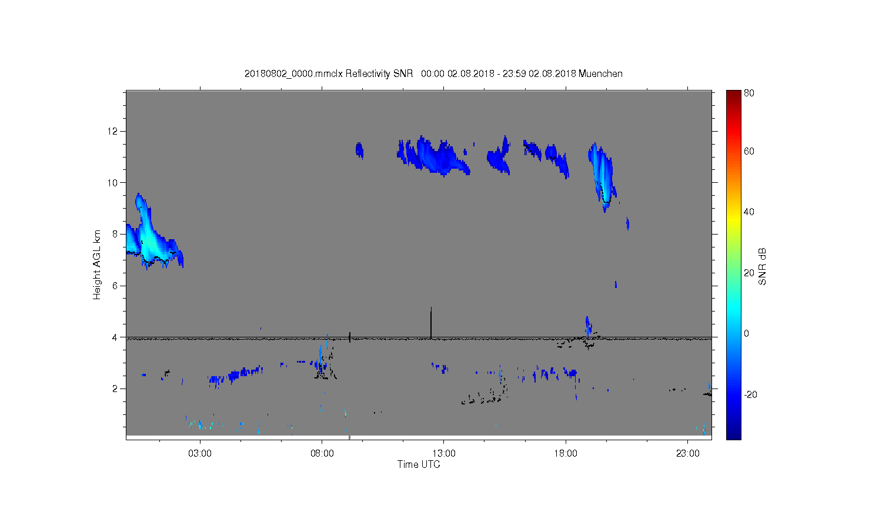Viewport: 882px width, 529px height.
Task: Click the '23:00' time tick label
Action: point(688,454)
